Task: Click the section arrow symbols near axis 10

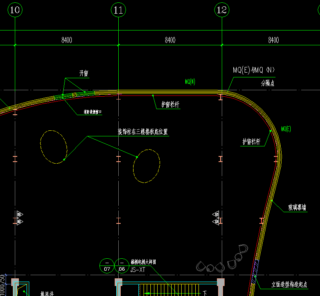Action: 20,218
